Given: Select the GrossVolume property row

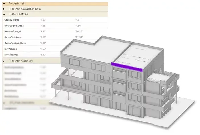Looking at the screenshot, I should (55, 20).
